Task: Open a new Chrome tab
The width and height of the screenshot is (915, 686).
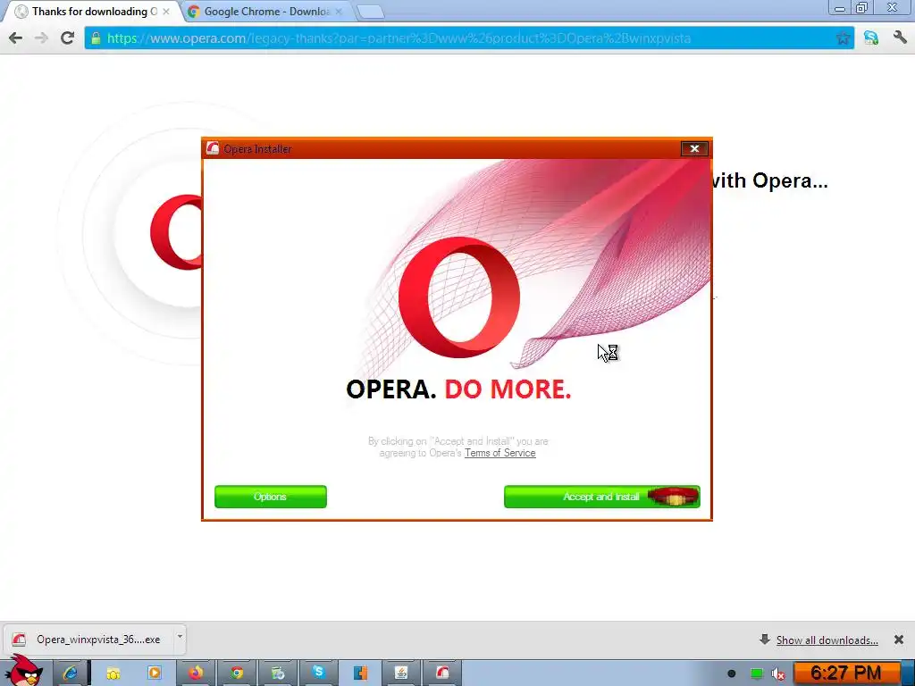Action: click(370, 12)
